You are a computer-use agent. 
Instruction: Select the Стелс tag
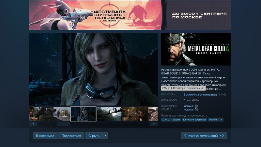(x=166, y=120)
